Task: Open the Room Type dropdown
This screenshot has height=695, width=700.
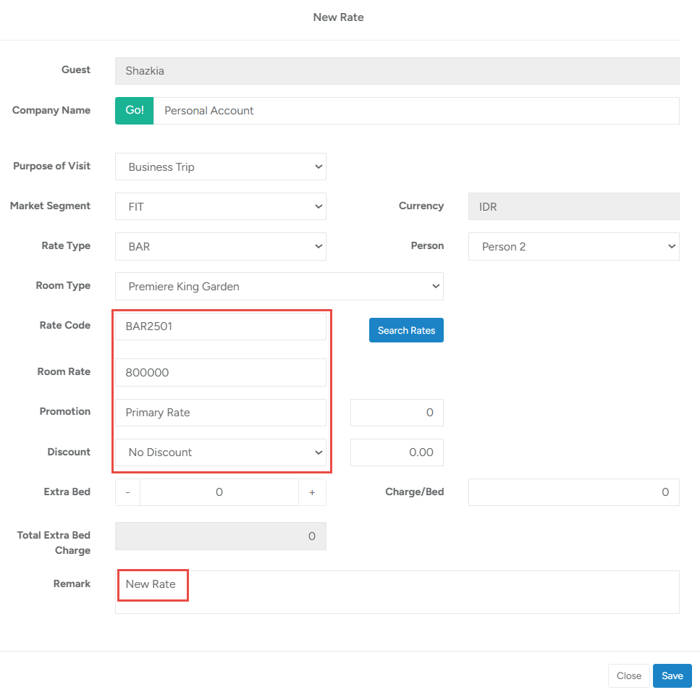Action: (x=279, y=286)
